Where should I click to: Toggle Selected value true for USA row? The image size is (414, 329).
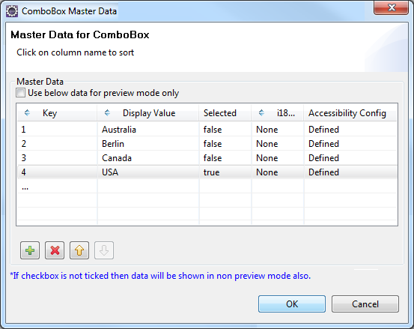pos(225,172)
